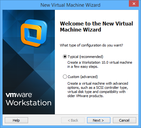Viewport: 141px width, 128px height.
Task: Select the Typical radio button
Action: click(65, 57)
